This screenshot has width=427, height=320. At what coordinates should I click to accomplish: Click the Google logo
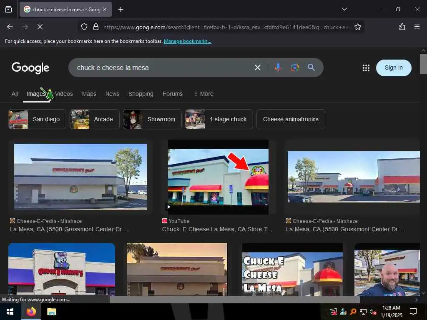[30, 68]
